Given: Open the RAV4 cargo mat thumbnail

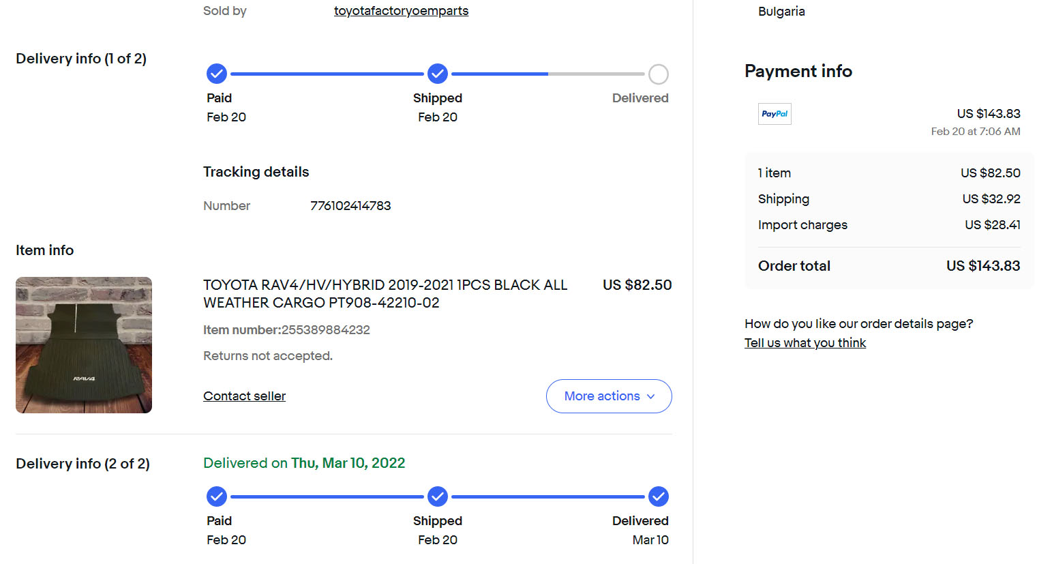Looking at the screenshot, I should pyautogui.click(x=84, y=345).
